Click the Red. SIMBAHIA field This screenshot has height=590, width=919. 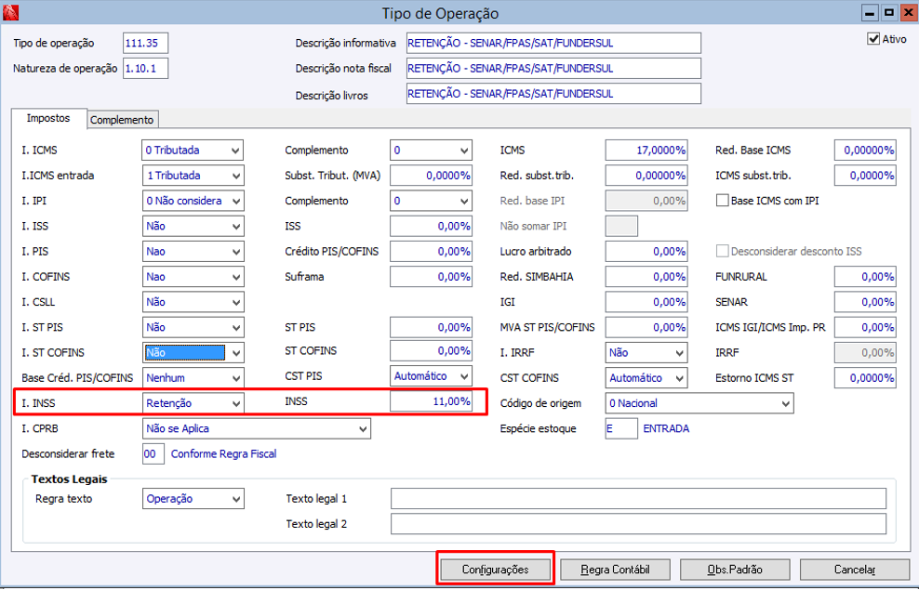point(646,277)
